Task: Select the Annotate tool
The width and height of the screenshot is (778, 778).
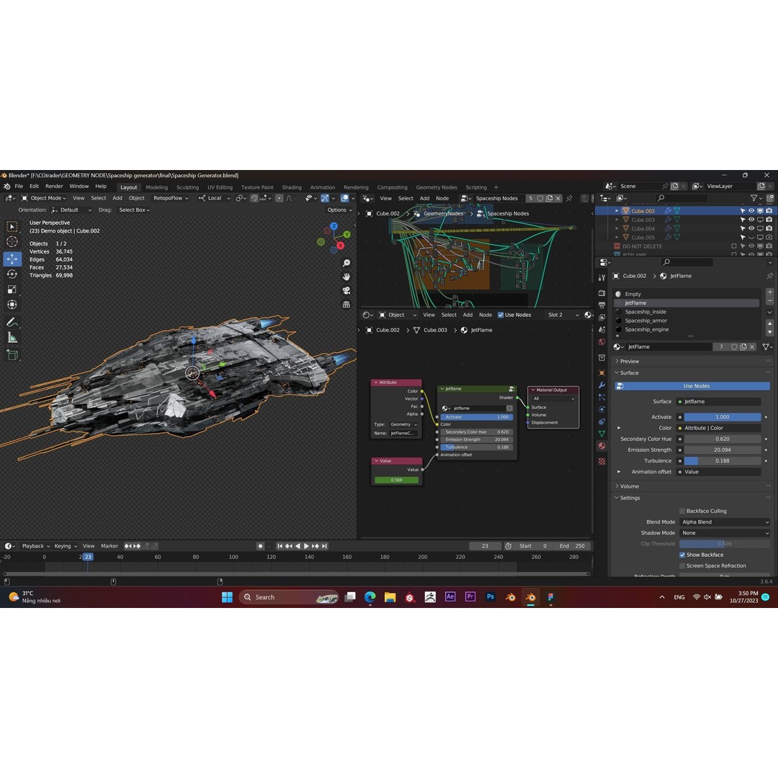Action: pyautogui.click(x=12, y=322)
